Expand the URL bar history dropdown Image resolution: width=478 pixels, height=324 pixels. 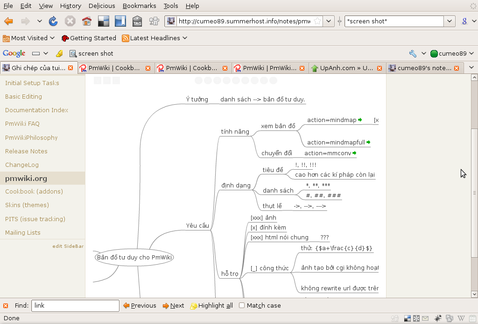pyautogui.click(x=329, y=21)
